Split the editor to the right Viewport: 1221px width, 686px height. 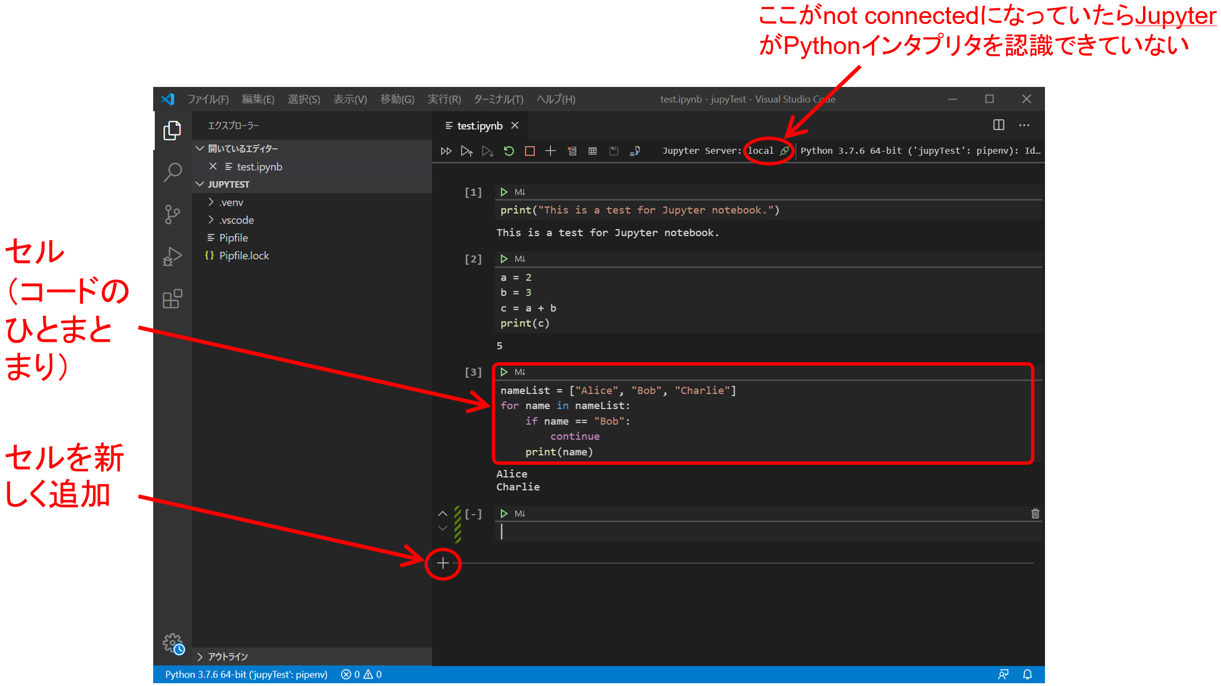(x=999, y=125)
